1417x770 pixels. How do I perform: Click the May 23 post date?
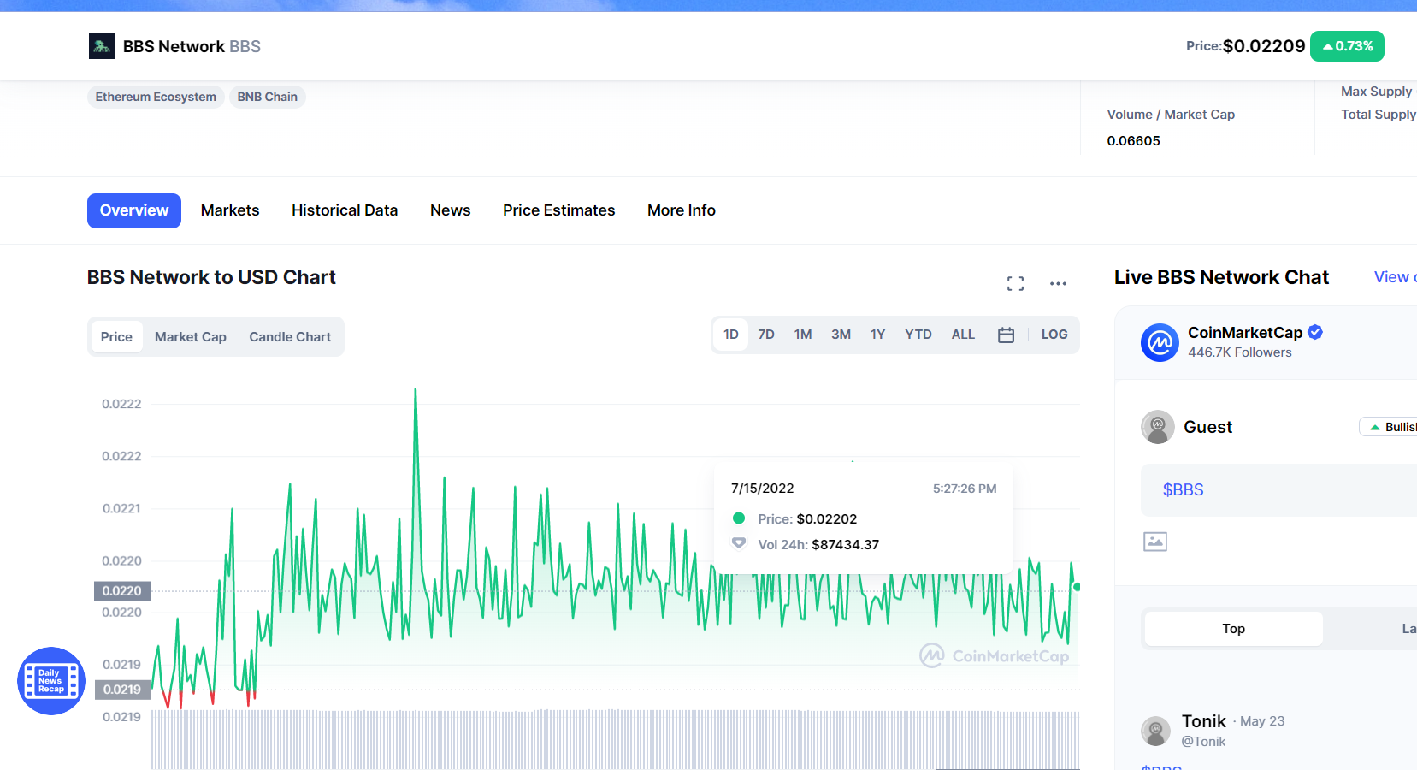(x=1262, y=721)
